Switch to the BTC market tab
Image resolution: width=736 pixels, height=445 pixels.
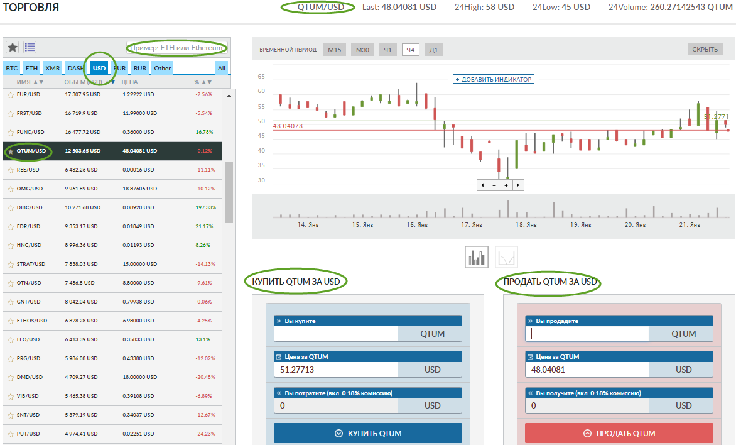click(x=12, y=68)
